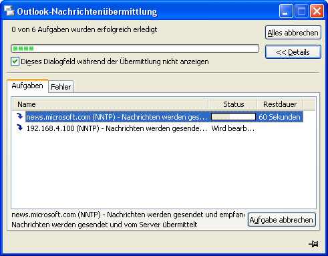The image size is (328, 256).
Task: Click the overall green transfer progress bar
Action: tap(135, 48)
